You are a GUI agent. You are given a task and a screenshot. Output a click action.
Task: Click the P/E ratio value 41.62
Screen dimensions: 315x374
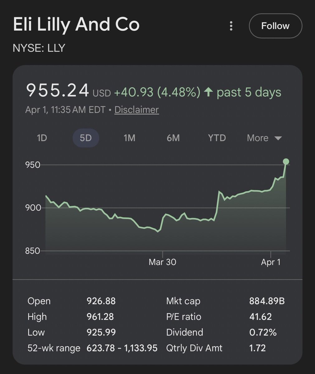pos(260,317)
